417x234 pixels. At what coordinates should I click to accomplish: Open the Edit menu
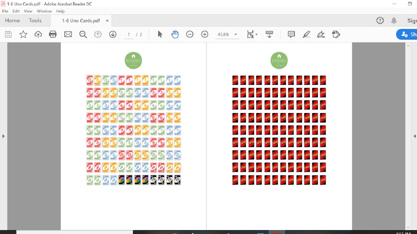16,11
